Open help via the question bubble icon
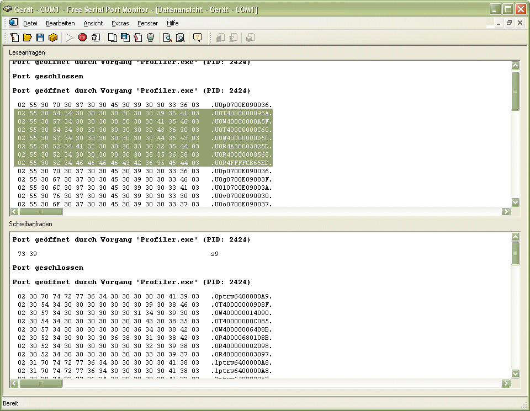This screenshot has width=530, height=411. point(198,38)
